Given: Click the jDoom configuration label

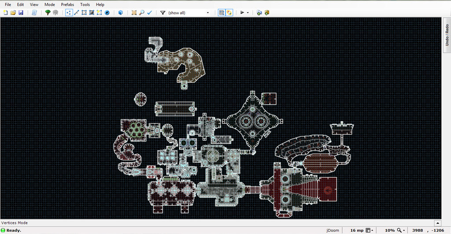Looking at the screenshot, I should [333, 230].
